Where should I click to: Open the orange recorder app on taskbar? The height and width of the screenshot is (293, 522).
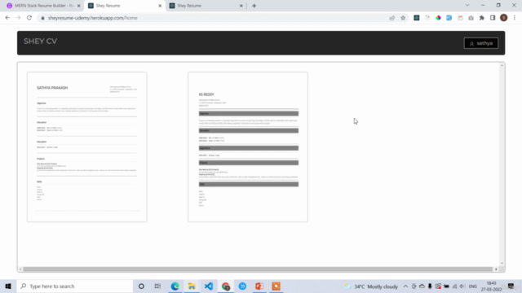(276, 286)
